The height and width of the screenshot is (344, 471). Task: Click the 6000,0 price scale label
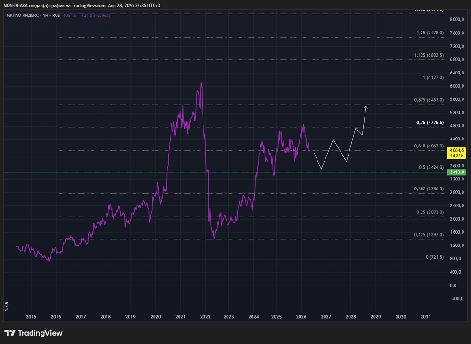[457, 86]
